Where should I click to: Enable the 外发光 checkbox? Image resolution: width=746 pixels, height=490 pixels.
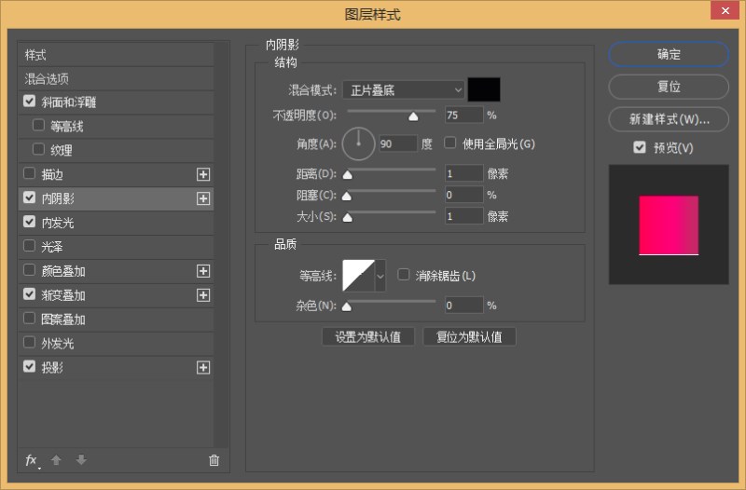[30, 342]
